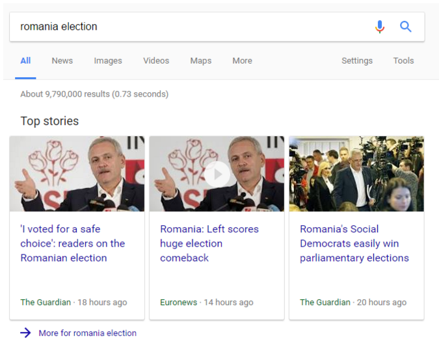Open the Videos tab
The image size is (439, 340).
pyautogui.click(x=156, y=60)
